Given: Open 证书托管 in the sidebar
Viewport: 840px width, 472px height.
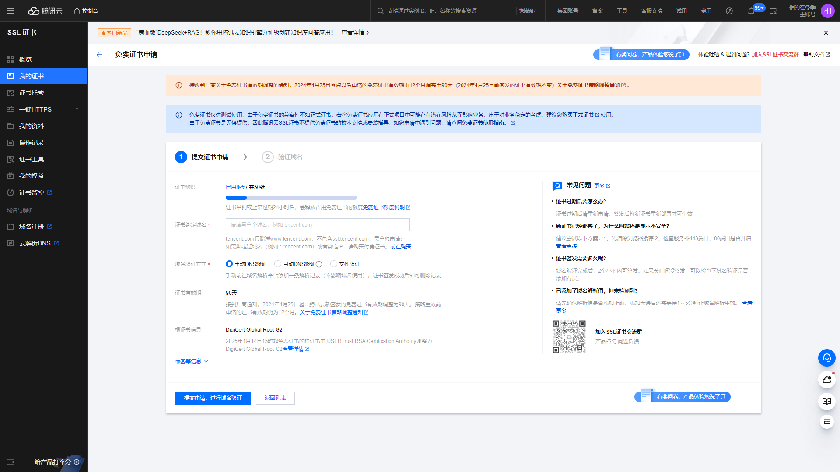Looking at the screenshot, I should coord(31,93).
